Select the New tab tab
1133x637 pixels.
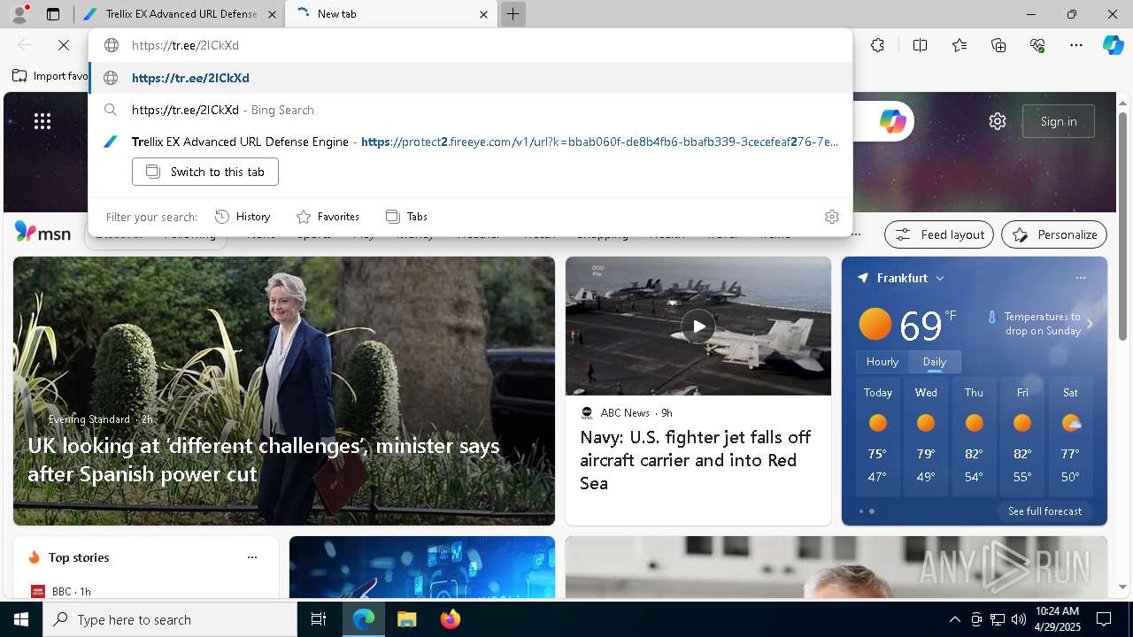coord(389,14)
